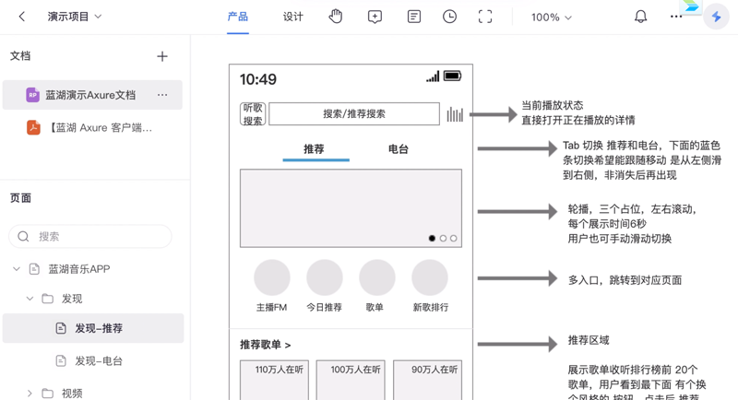This screenshot has height=400, width=738.
Task: Click the 电台 tab in prototype
Action: pos(398,149)
